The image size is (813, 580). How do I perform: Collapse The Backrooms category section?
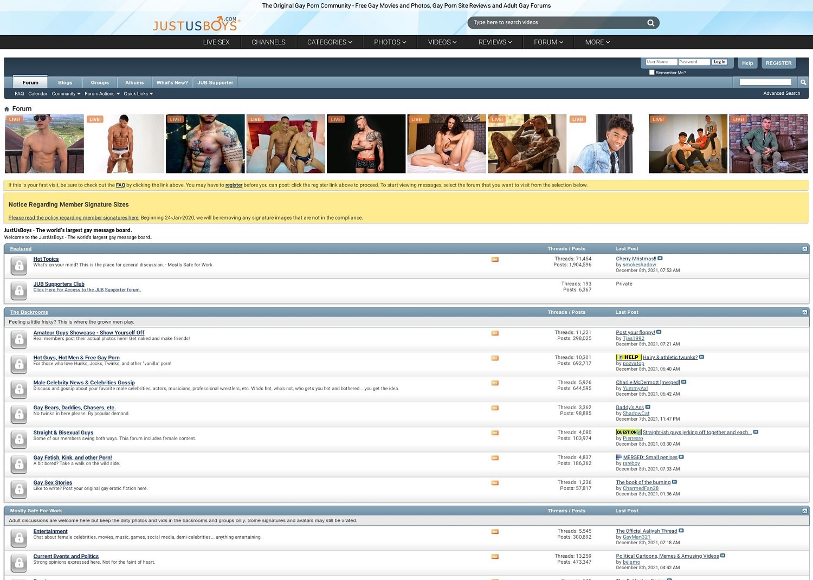(804, 312)
